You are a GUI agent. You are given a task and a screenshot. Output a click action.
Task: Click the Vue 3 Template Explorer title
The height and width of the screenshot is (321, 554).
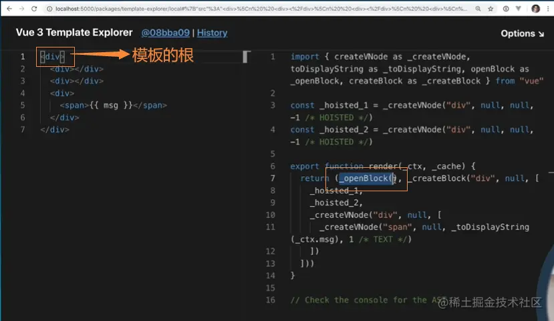(x=74, y=33)
